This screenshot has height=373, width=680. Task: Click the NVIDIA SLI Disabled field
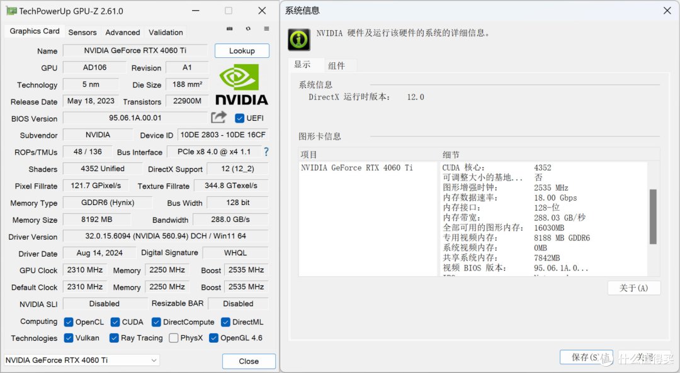tap(105, 304)
